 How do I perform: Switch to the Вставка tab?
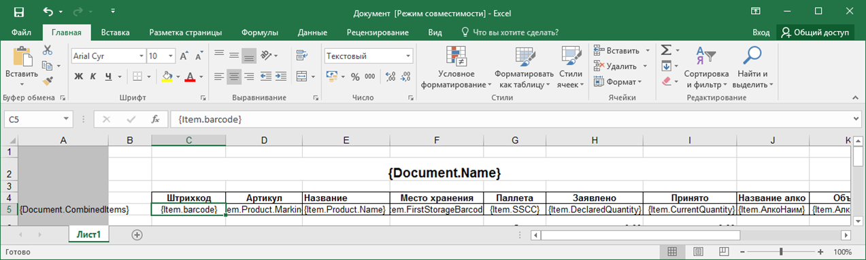tap(115, 32)
